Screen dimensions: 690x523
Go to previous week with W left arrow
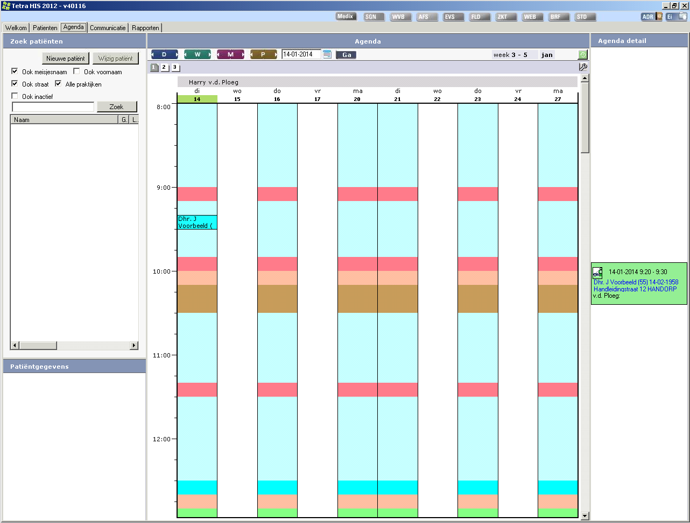click(186, 55)
